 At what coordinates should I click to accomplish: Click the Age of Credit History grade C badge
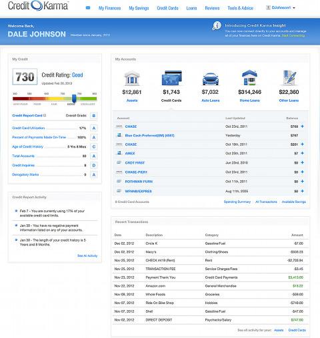pyautogui.click(x=94, y=146)
